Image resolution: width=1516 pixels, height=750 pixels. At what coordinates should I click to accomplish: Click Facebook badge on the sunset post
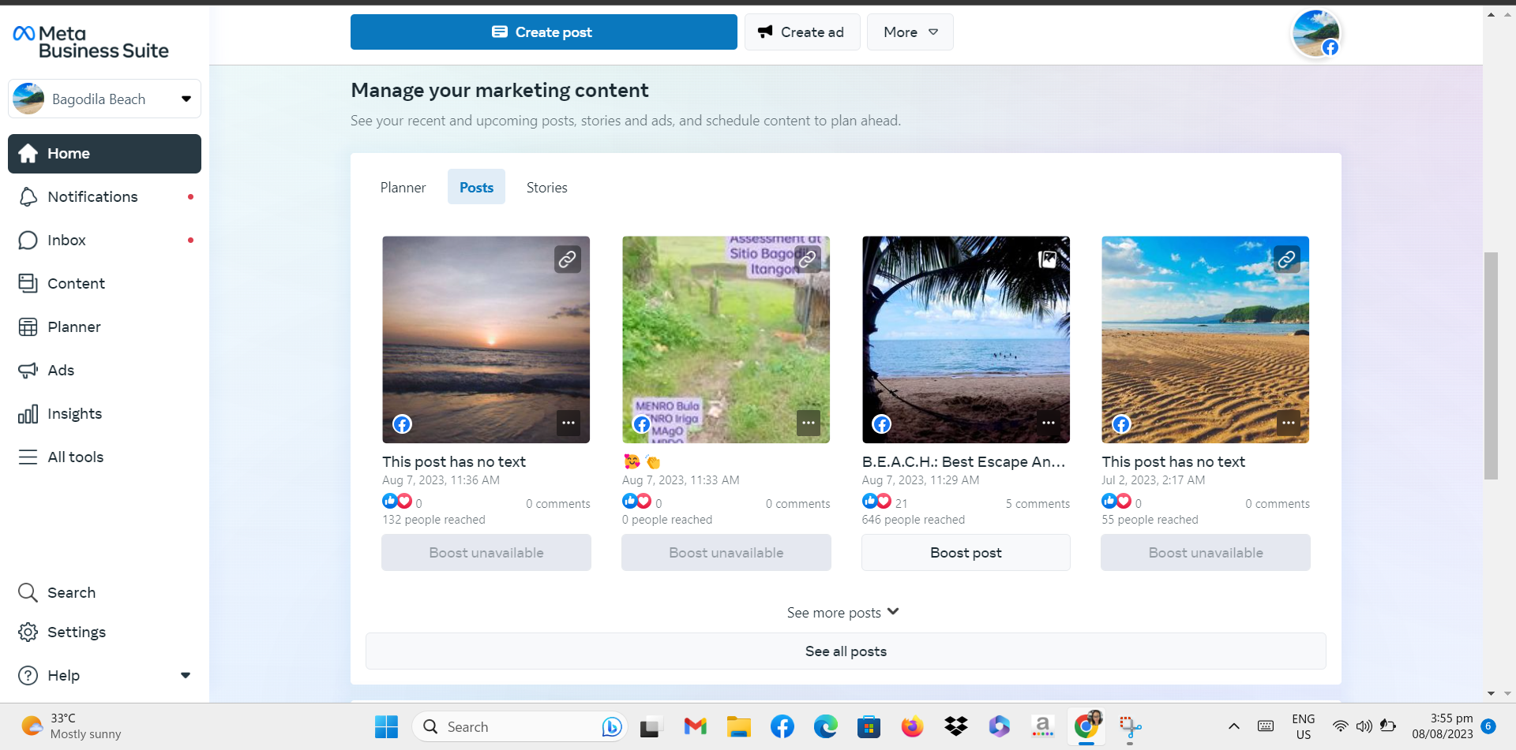402,424
